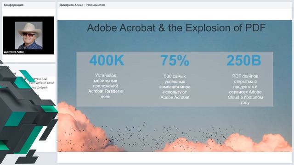Select the Дмитриев Алекс webcam video thumbnail
Viewport: 294px width, 165px height.
(28, 35)
